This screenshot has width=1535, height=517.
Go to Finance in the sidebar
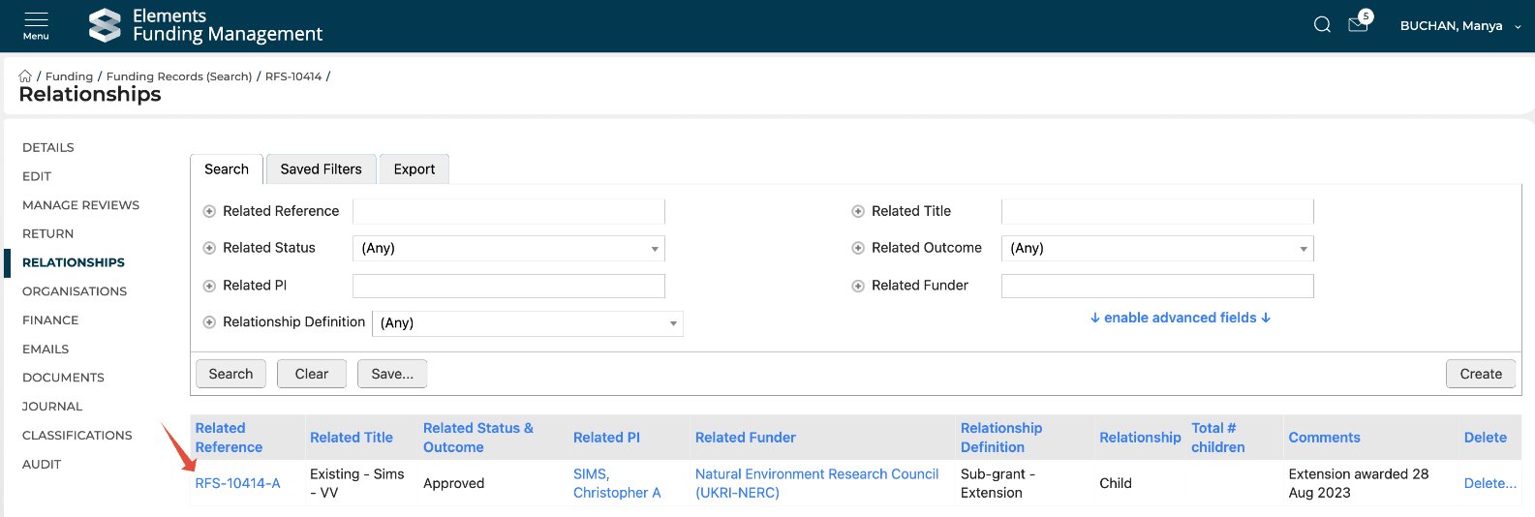pos(50,320)
